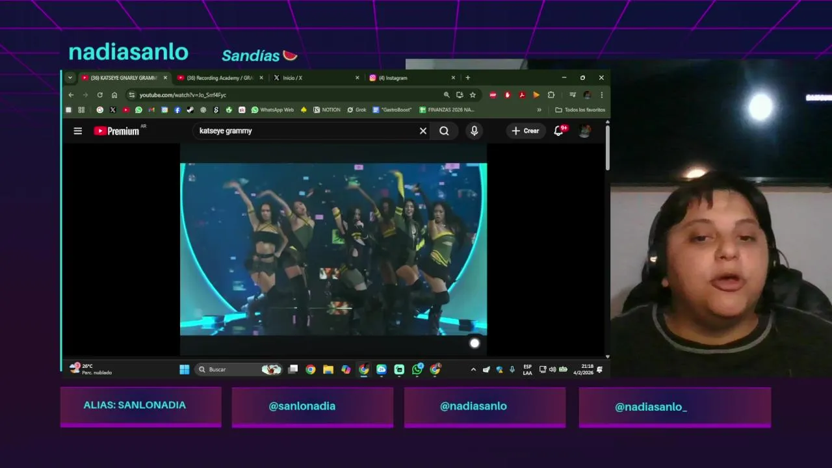Viewport: 832px width, 468px height.
Task: Close the Instagram tab
Action: click(453, 77)
